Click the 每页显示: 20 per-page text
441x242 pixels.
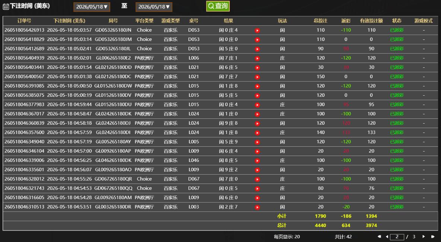click(x=287, y=237)
